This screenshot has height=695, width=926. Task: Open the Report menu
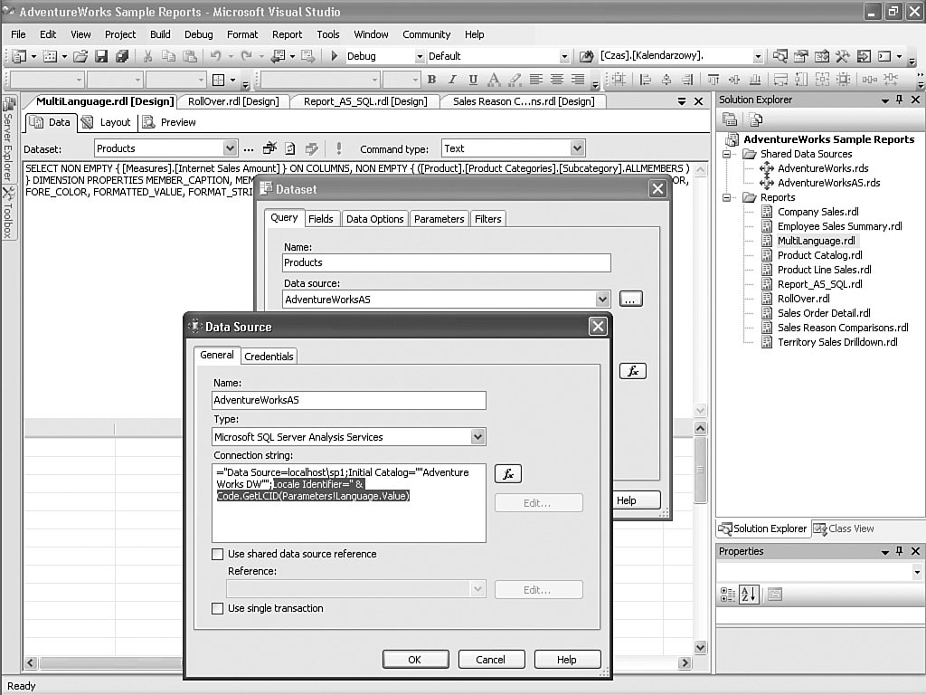point(287,34)
